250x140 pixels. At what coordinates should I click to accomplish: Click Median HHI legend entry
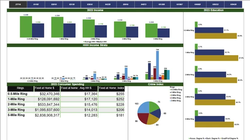(x=101, y=42)
